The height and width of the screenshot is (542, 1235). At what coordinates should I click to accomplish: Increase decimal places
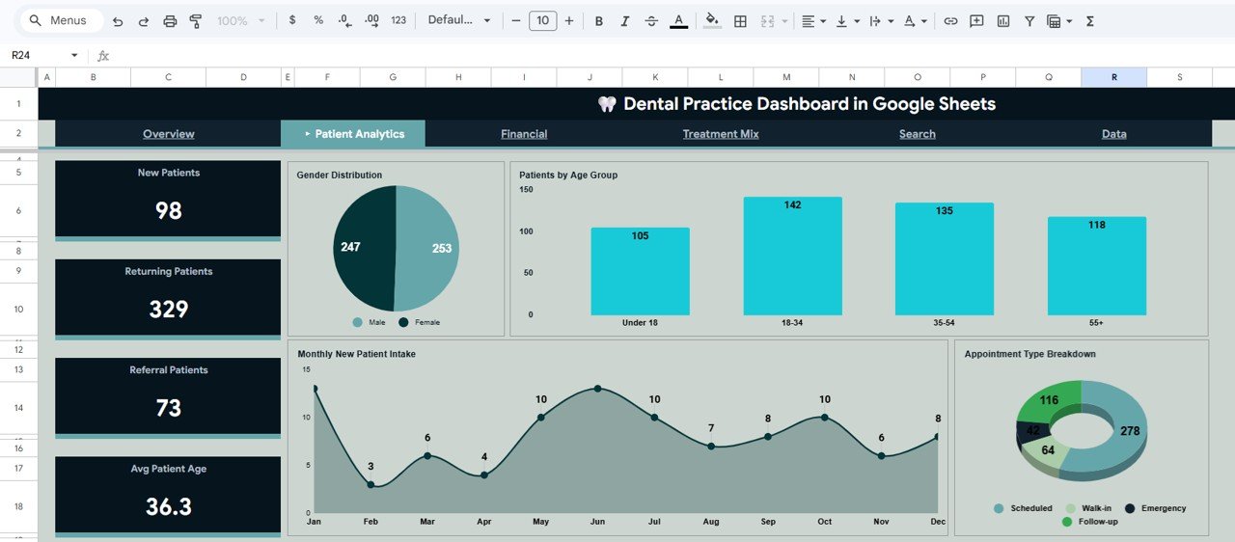coord(371,20)
